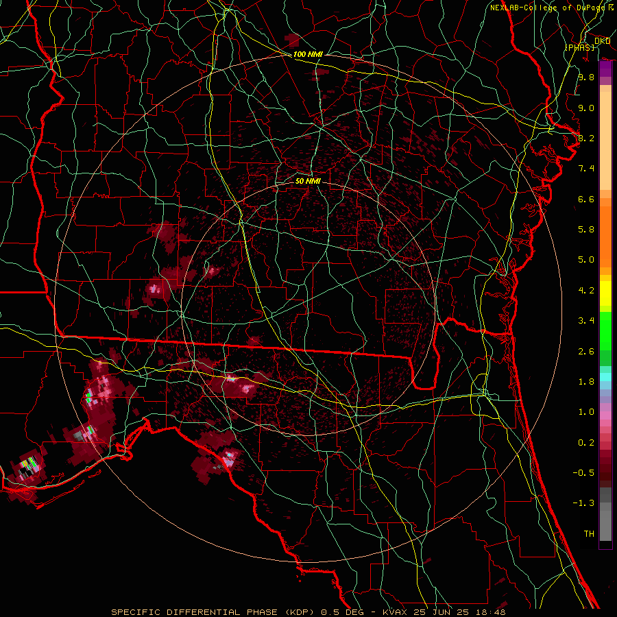Viewport: 617px width, 617px height.
Task: Click the 5.0 legend value
Action: [x=586, y=260]
